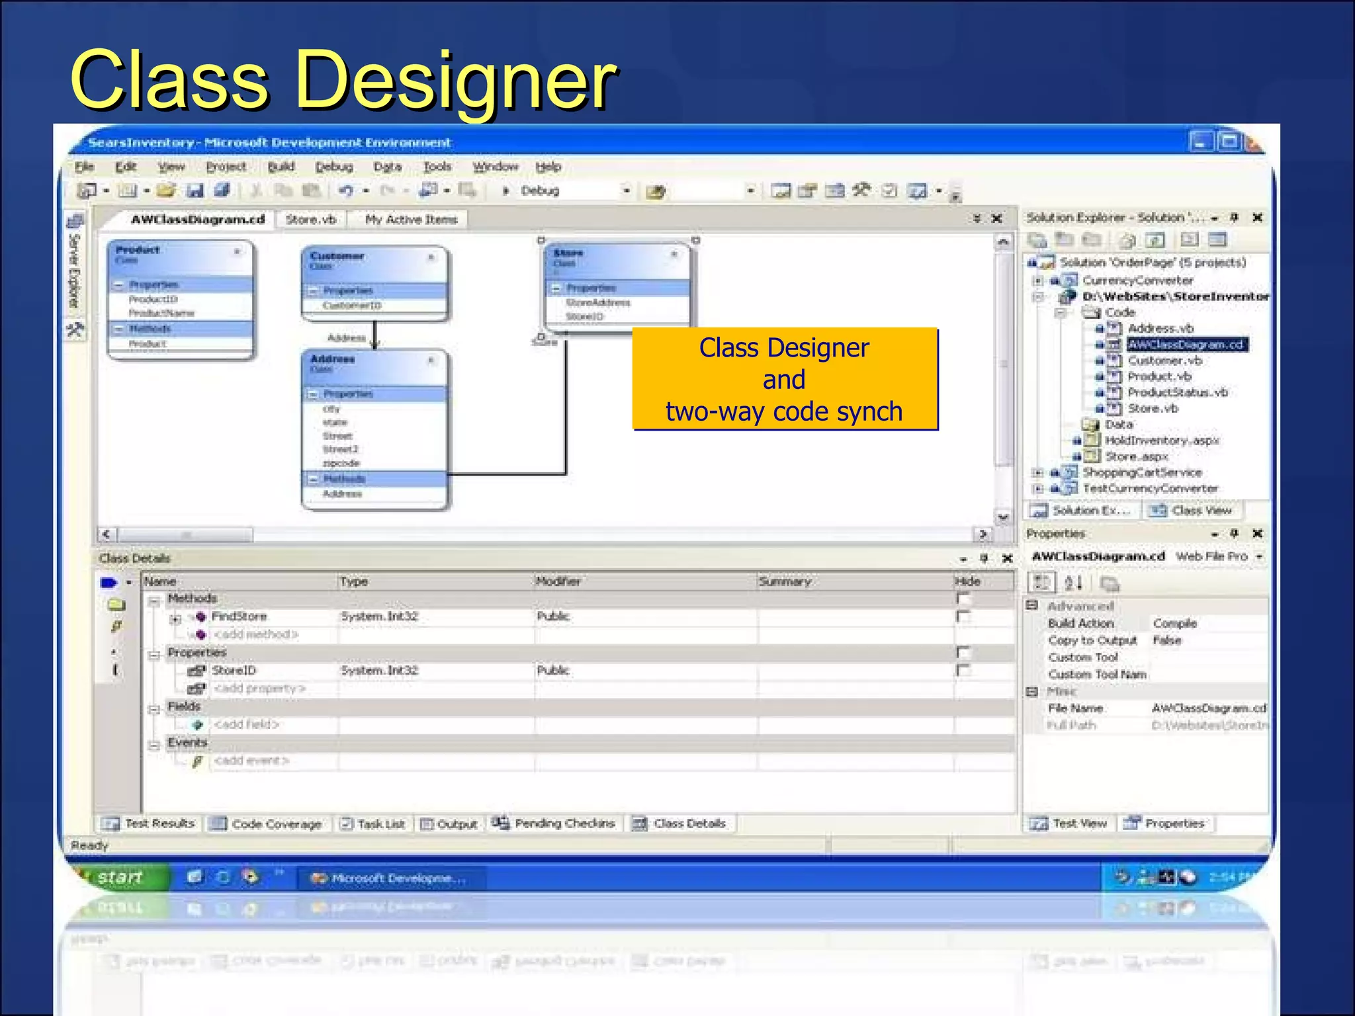Viewport: 1355px width, 1016px height.
Task: Collapse the Product class shape chevron
Action: (237, 251)
